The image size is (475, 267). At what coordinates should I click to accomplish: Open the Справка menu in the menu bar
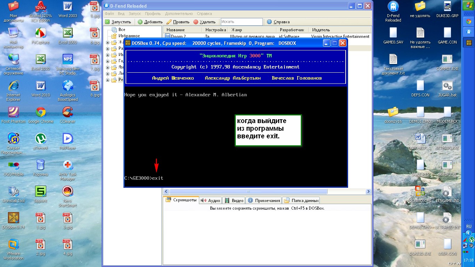tap(204, 14)
